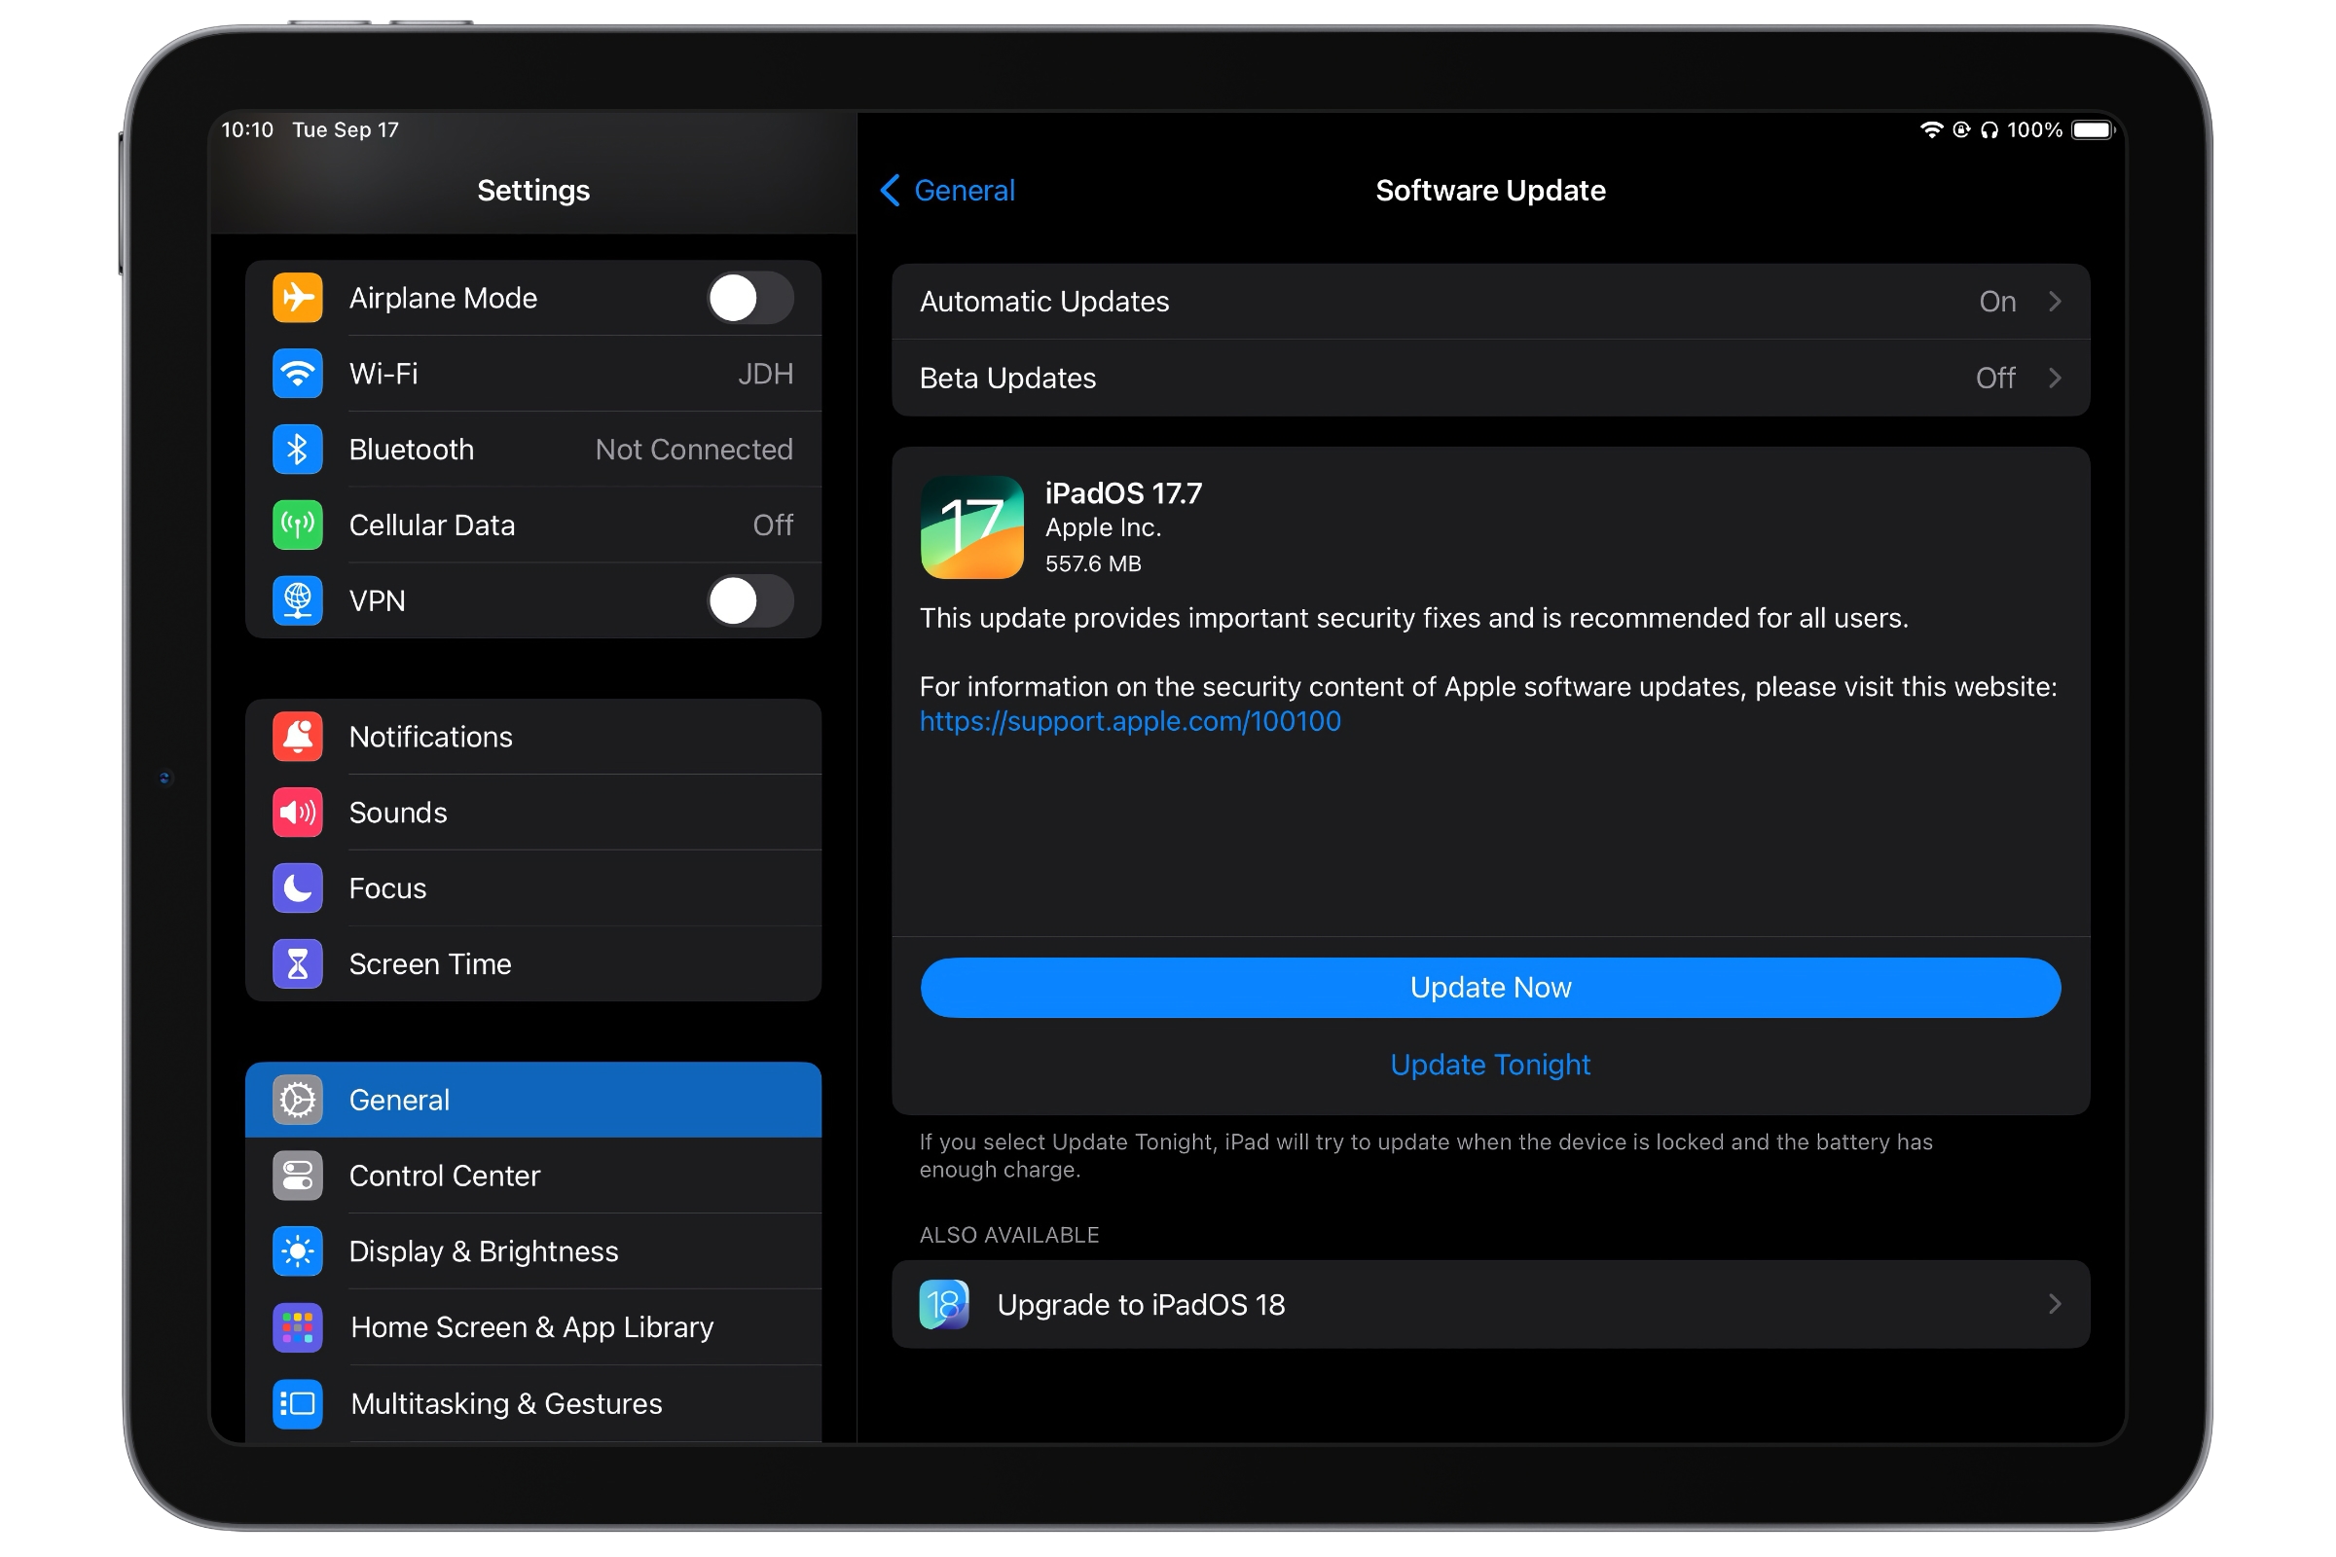Screen dimensions: 2336x1557
Task: Open Sounds settings
Action: point(533,813)
